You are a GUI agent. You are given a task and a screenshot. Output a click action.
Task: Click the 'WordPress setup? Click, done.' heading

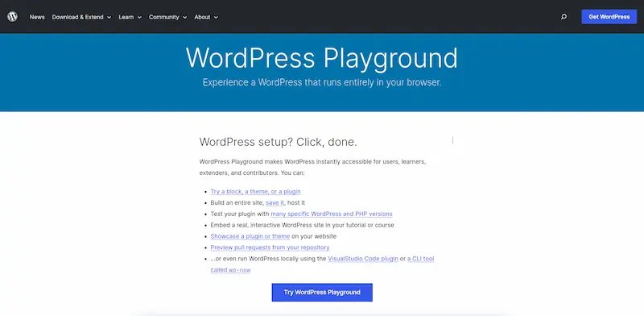[278, 142]
